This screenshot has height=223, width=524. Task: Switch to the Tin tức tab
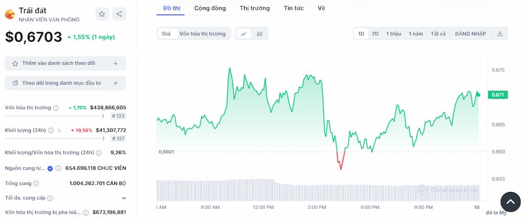[x=293, y=8]
